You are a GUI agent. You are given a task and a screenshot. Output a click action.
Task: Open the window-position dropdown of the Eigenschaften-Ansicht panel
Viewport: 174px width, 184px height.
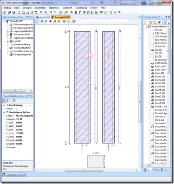tap(26, 96)
